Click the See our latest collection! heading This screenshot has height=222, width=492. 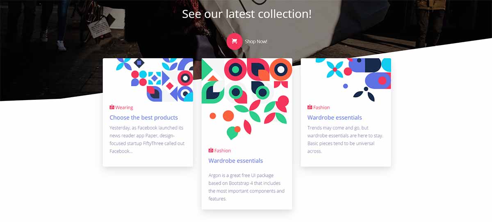pos(247,14)
